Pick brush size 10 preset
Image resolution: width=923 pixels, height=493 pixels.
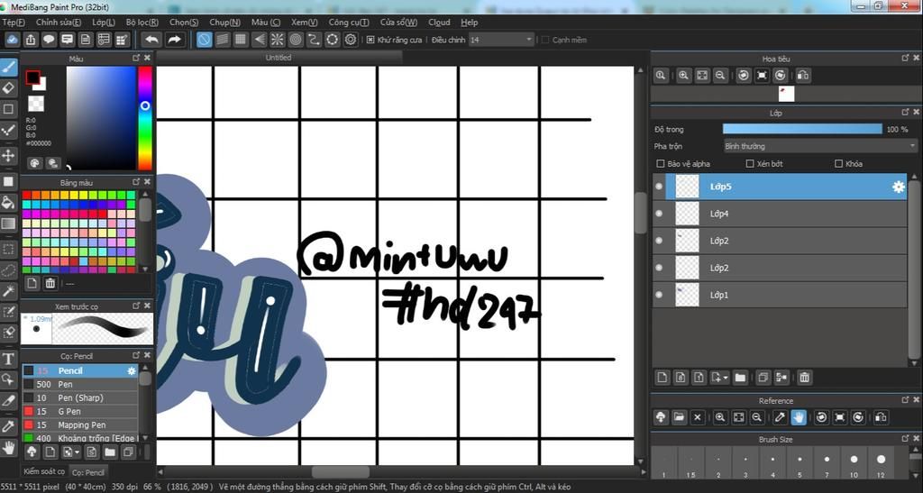[x=854, y=463]
